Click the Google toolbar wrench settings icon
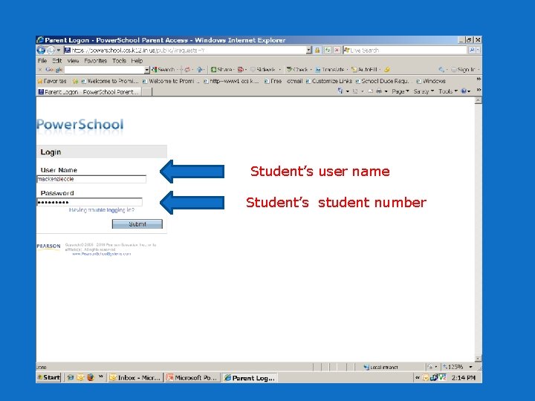The height and width of the screenshot is (401, 535). [441, 70]
